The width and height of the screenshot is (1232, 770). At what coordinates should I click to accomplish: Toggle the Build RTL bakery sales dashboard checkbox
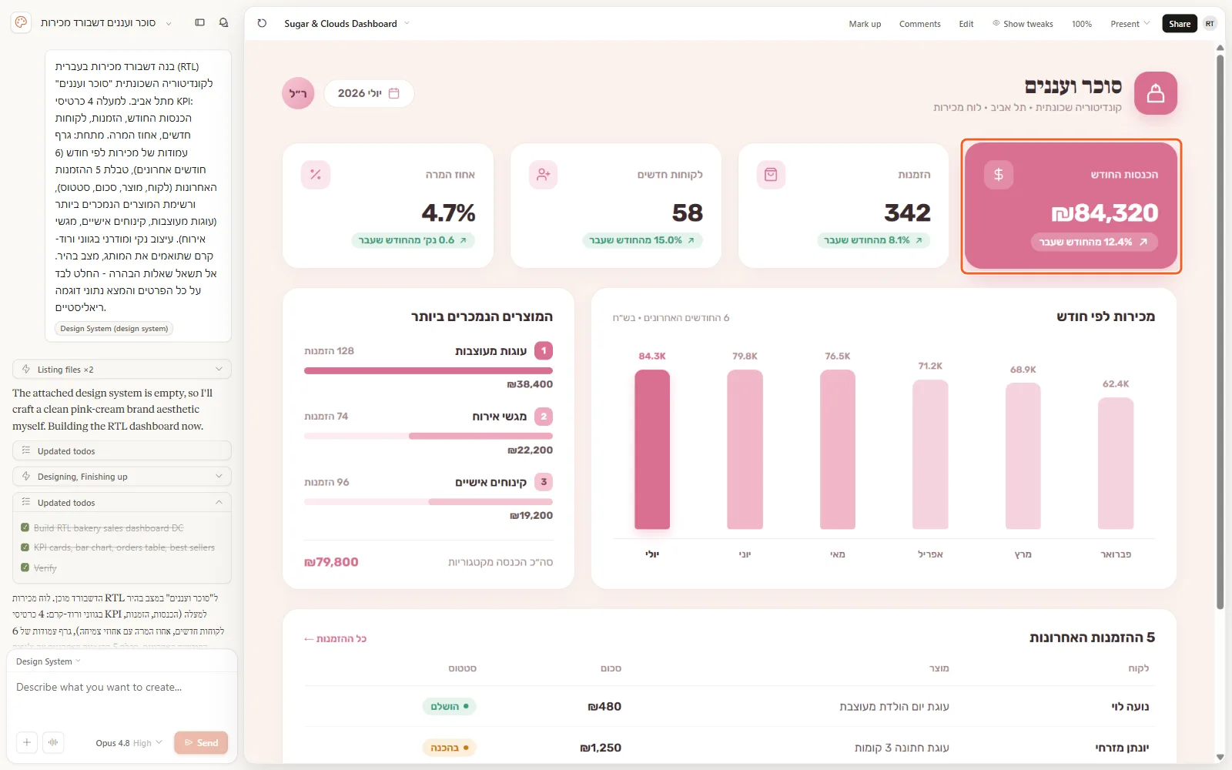pyautogui.click(x=25, y=527)
